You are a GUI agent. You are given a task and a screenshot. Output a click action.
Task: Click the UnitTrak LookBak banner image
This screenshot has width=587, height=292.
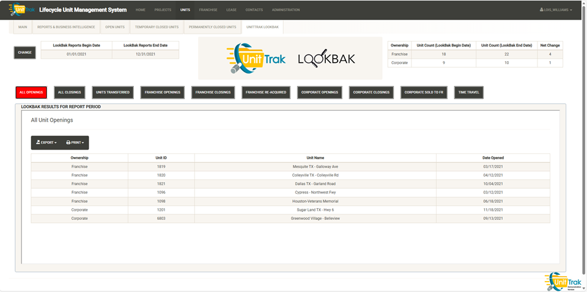(290, 59)
